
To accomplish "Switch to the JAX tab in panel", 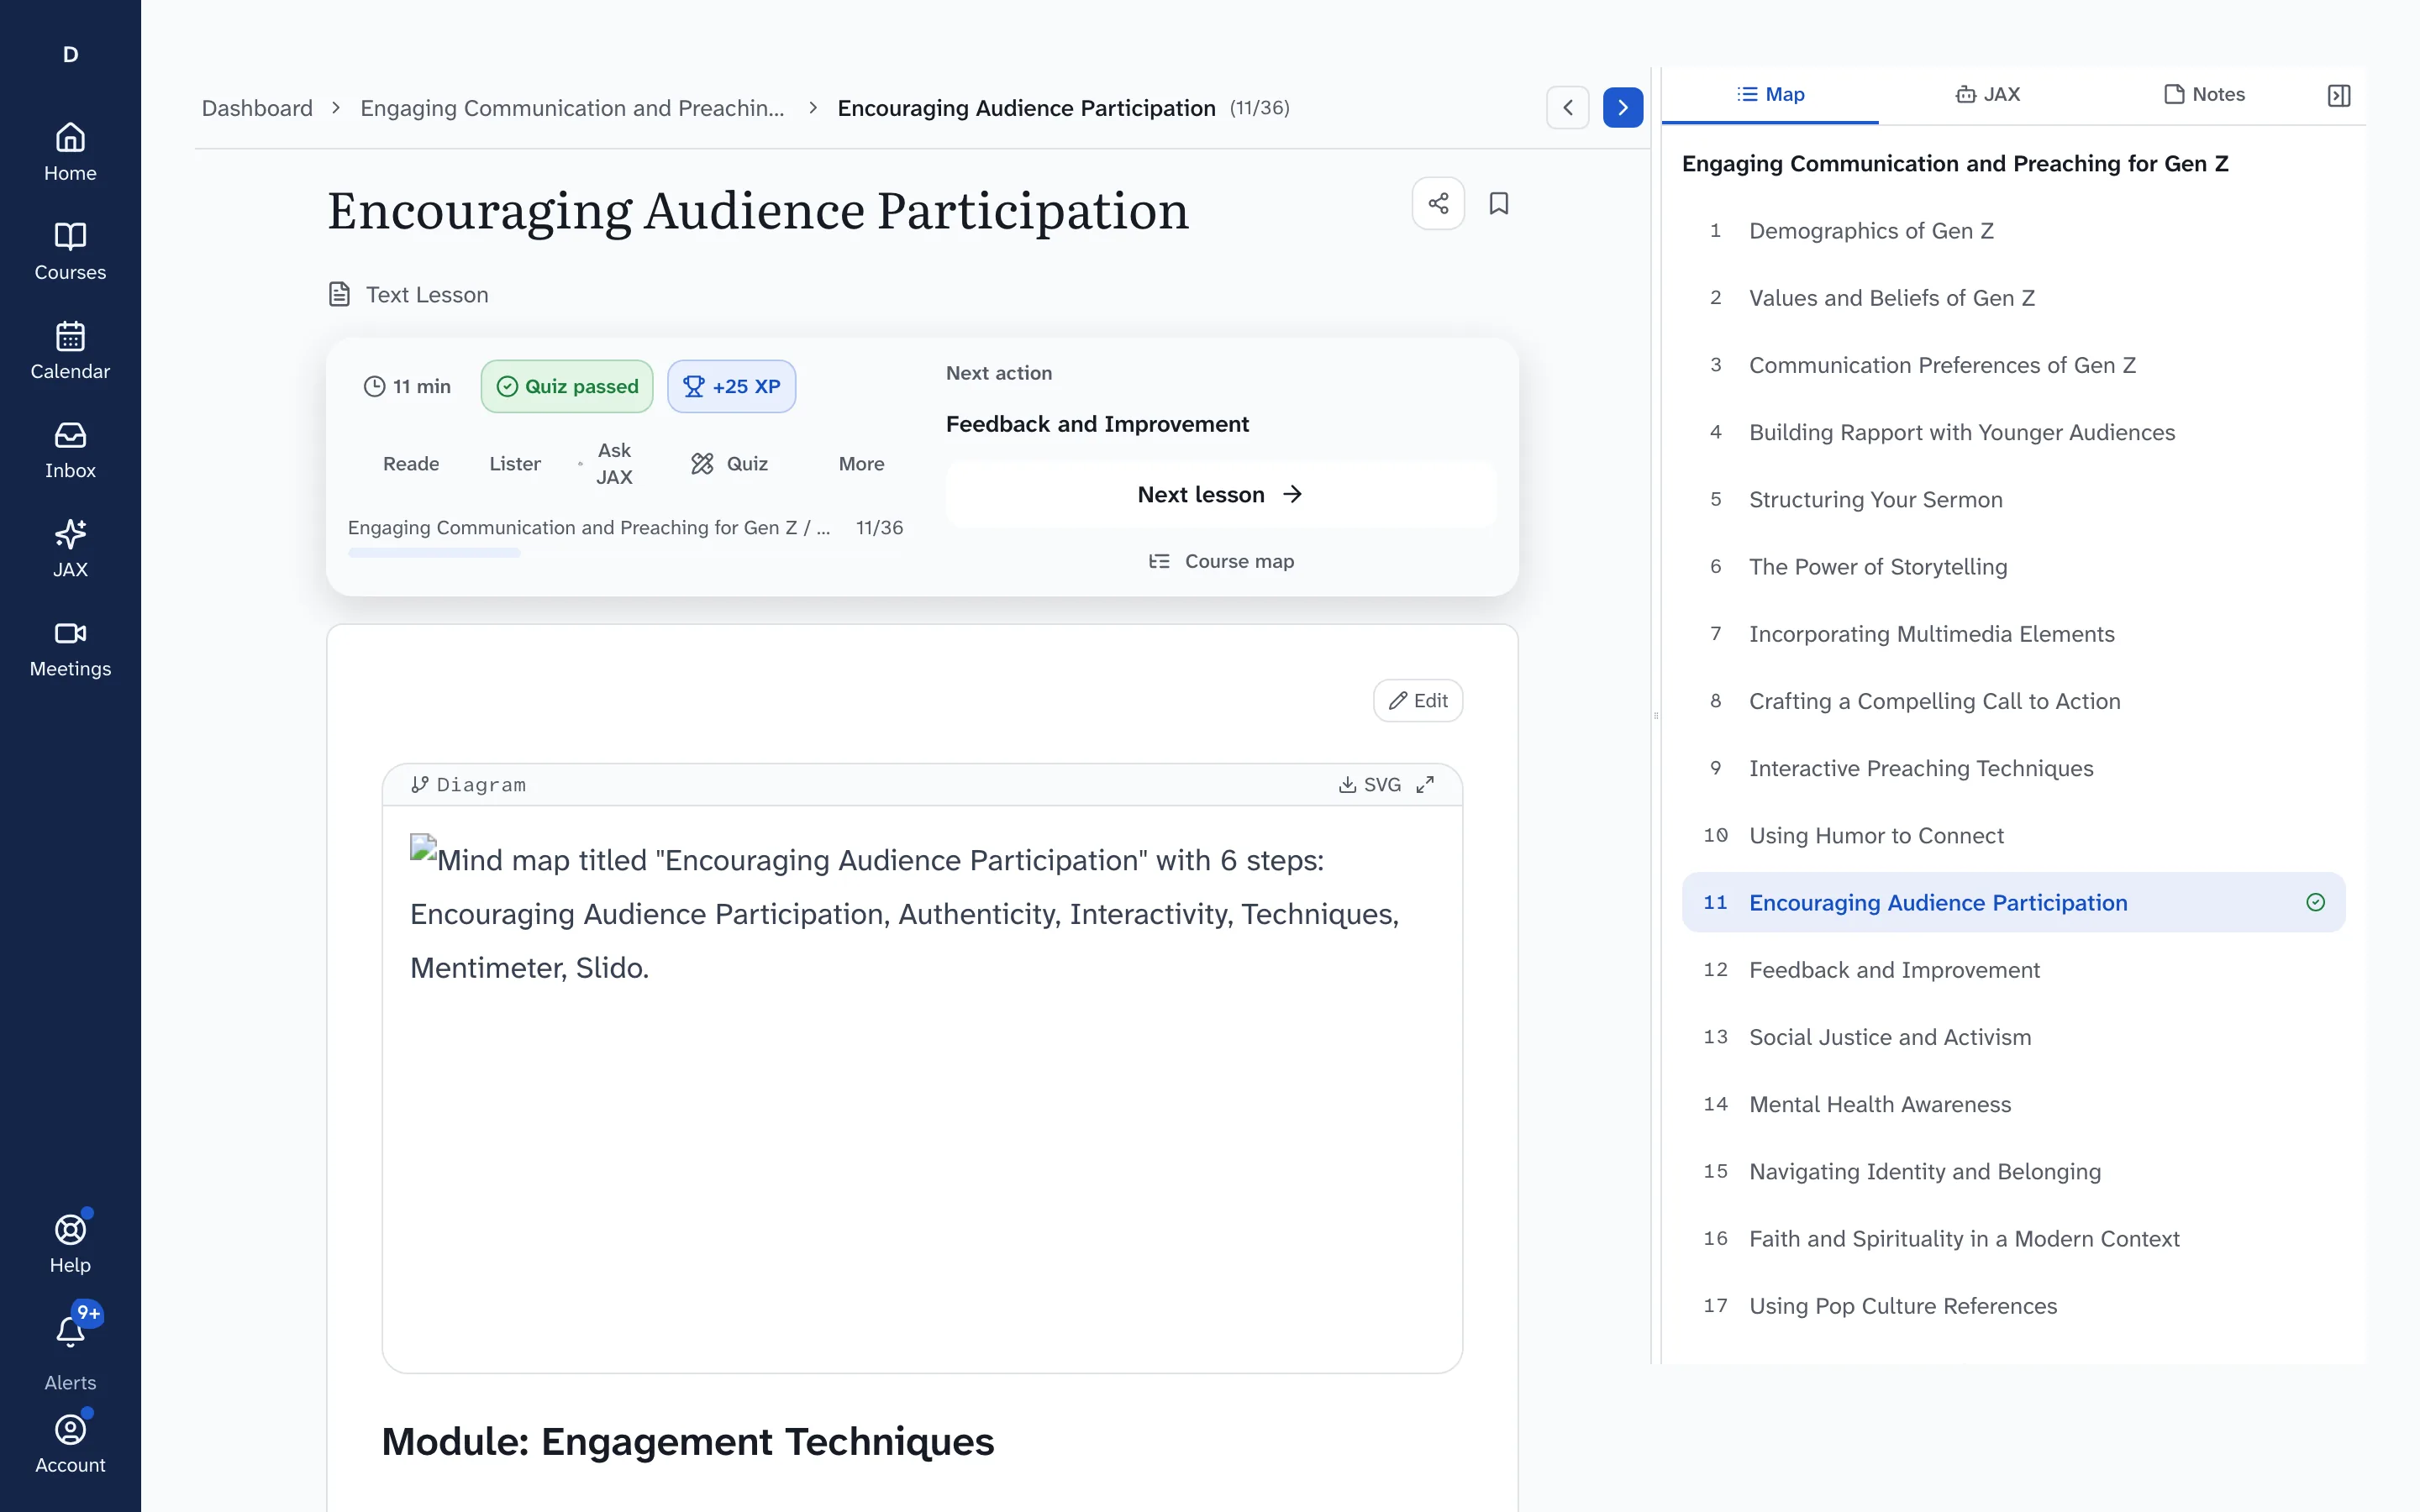I will pos(1987,94).
